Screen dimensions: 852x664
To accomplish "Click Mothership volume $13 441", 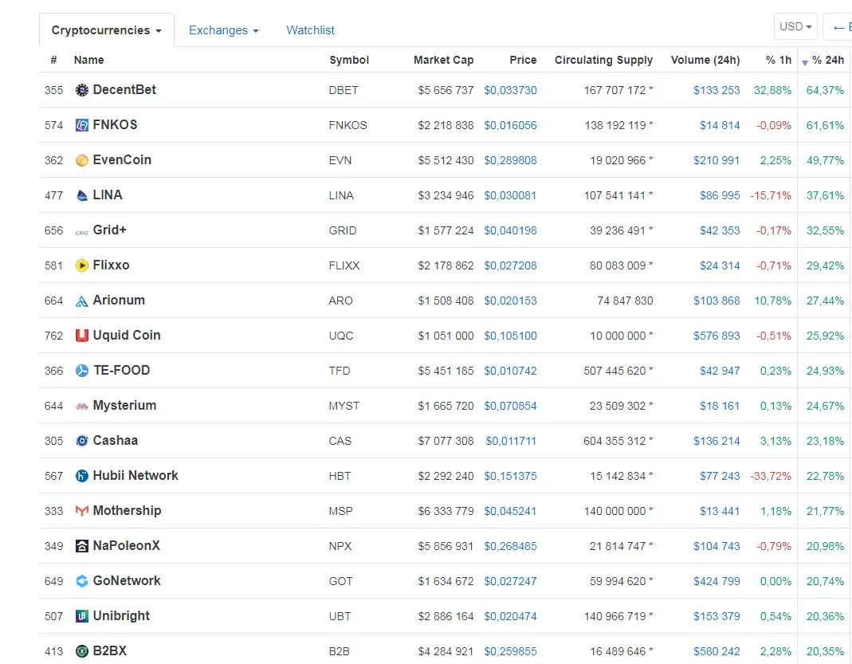I will click(x=720, y=511).
